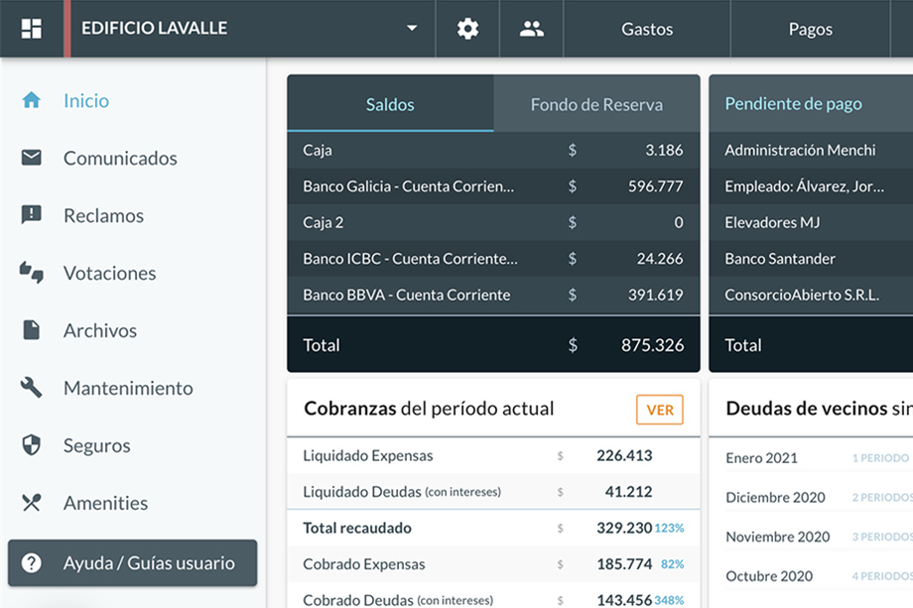
Task: Select the Saldos tab
Action: (x=389, y=103)
